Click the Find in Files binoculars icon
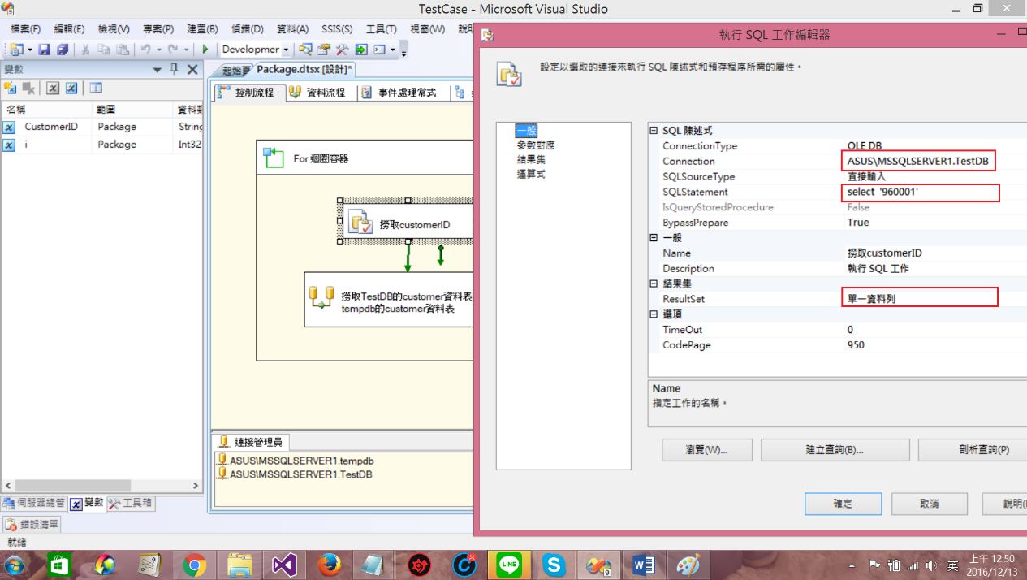Viewport: 1027px width, 580px height. (306, 50)
